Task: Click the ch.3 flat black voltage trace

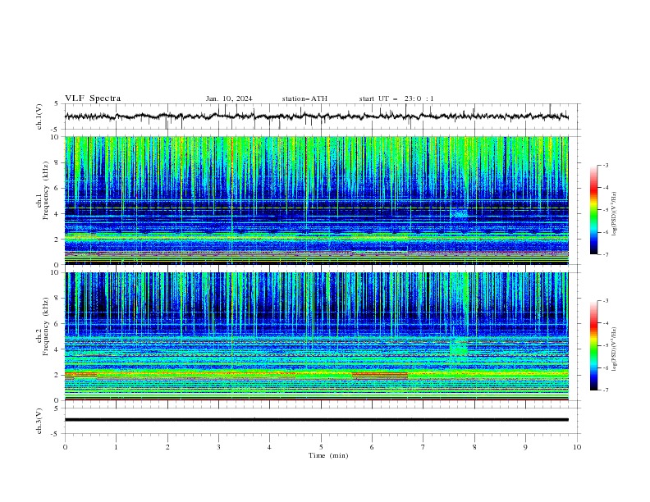Action: (316, 420)
